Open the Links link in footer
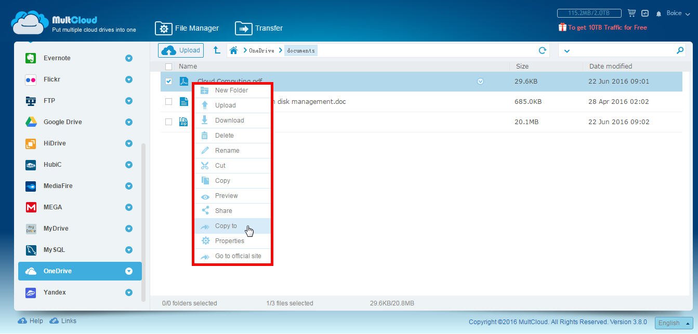698x334 pixels. point(63,321)
